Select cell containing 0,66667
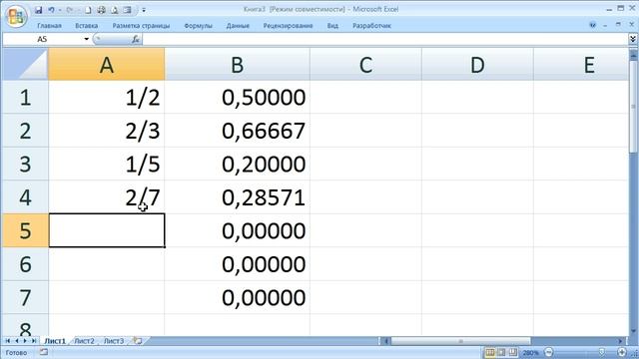 238,131
